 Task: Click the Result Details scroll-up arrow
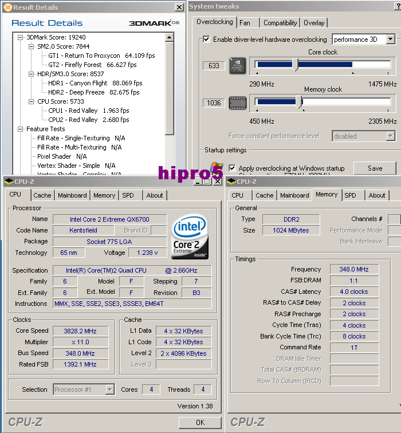pyautogui.click(x=170, y=37)
